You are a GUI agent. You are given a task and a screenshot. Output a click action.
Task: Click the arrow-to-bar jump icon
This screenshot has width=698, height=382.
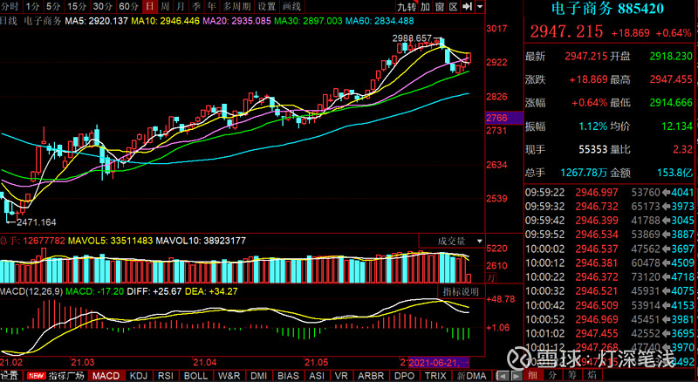(467, 7)
